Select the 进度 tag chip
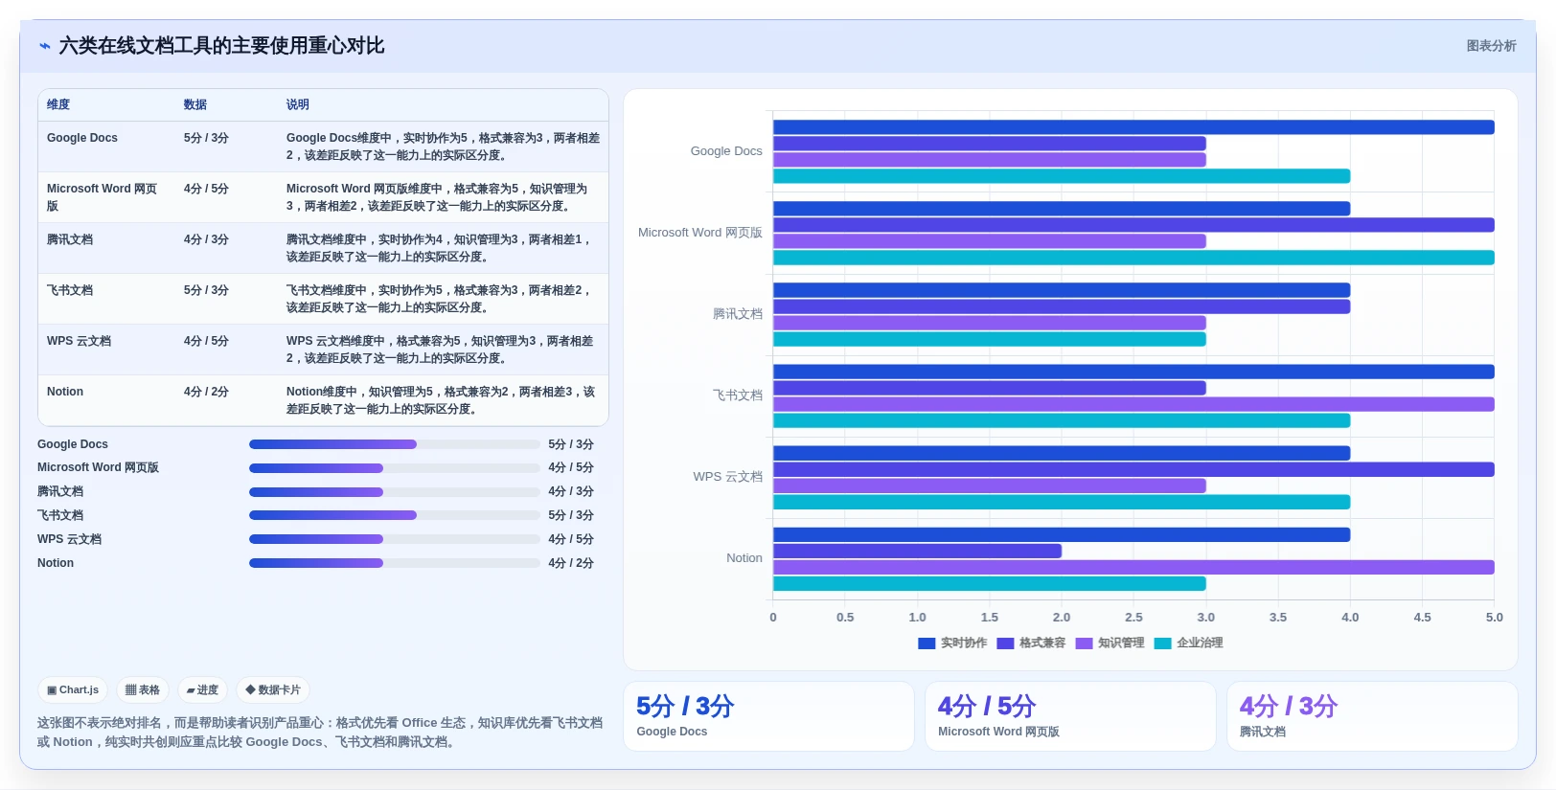The width and height of the screenshot is (1556, 790). coord(202,689)
